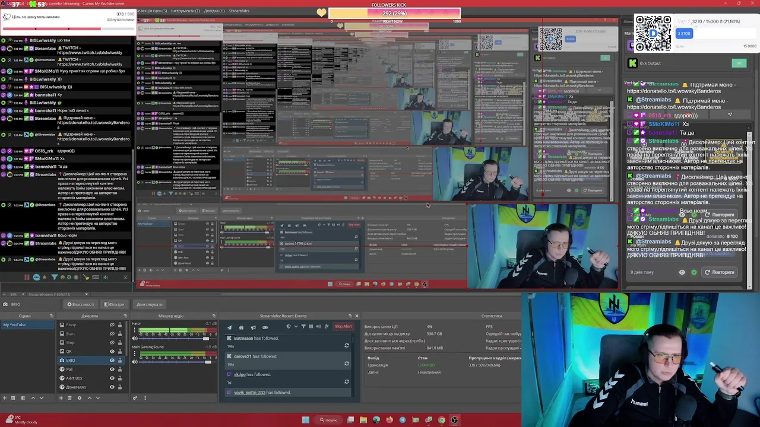Open skdpo follower link

pyautogui.click(x=240, y=375)
